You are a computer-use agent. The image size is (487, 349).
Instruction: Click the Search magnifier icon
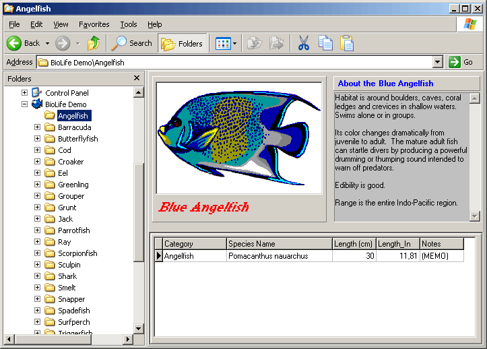[119, 43]
